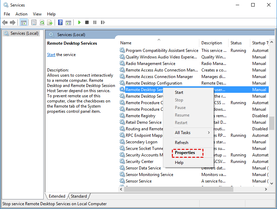Open Help via the blue question-mark icon
Image resolution: width=277 pixels, height=209 pixels.
[60, 22]
